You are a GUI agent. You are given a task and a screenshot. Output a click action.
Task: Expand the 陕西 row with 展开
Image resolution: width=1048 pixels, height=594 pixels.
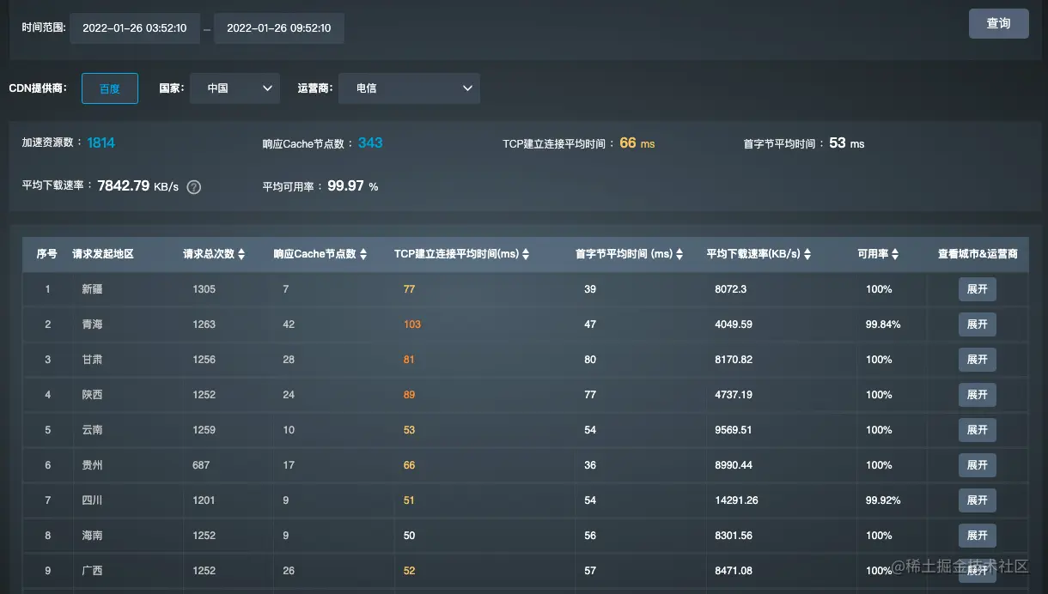(x=978, y=395)
